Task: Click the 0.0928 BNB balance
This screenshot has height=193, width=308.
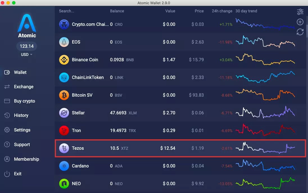Action: [x=122, y=60]
